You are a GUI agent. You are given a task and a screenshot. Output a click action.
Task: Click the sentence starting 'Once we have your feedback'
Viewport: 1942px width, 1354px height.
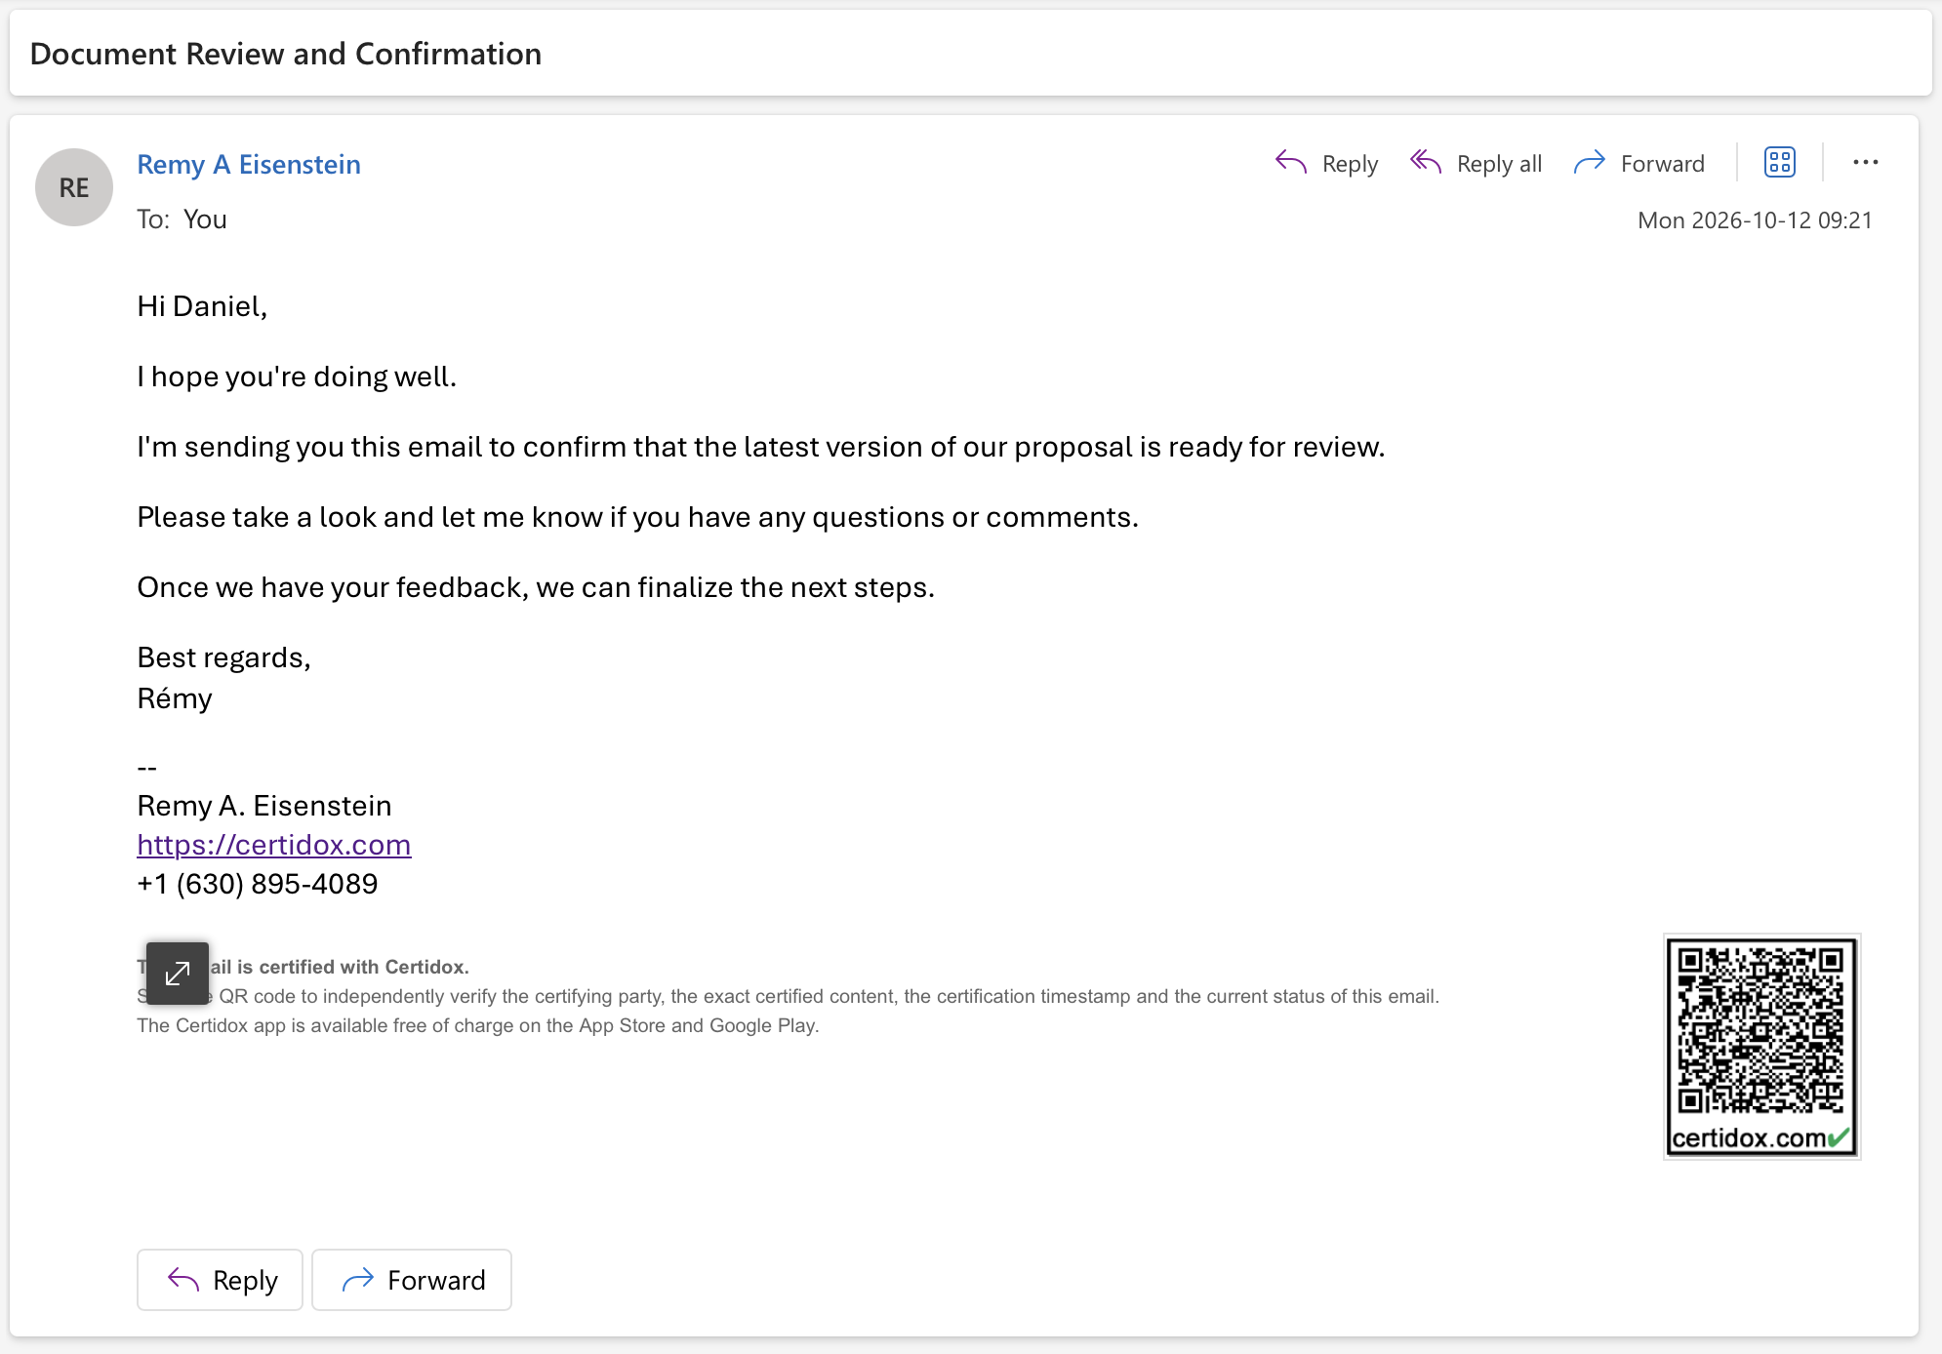536,587
